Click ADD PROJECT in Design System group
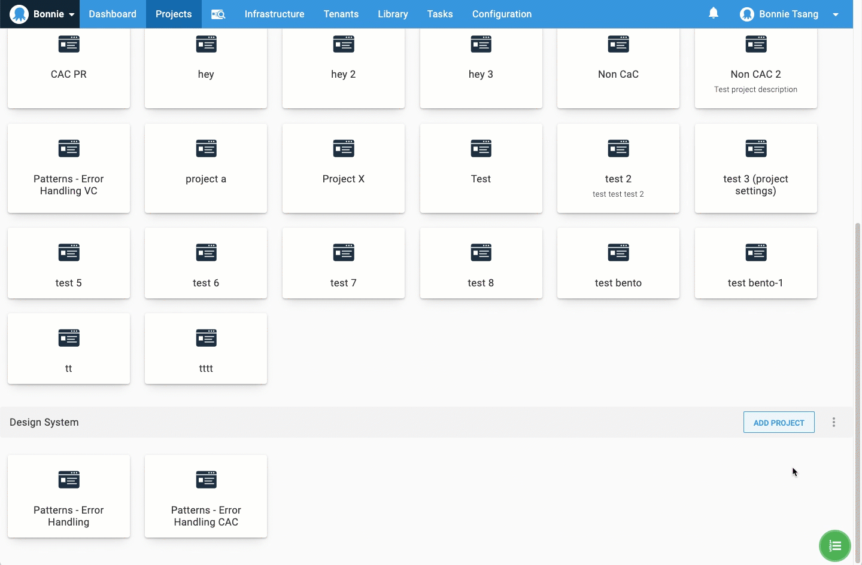862x565 pixels. pyautogui.click(x=779, y=422)
